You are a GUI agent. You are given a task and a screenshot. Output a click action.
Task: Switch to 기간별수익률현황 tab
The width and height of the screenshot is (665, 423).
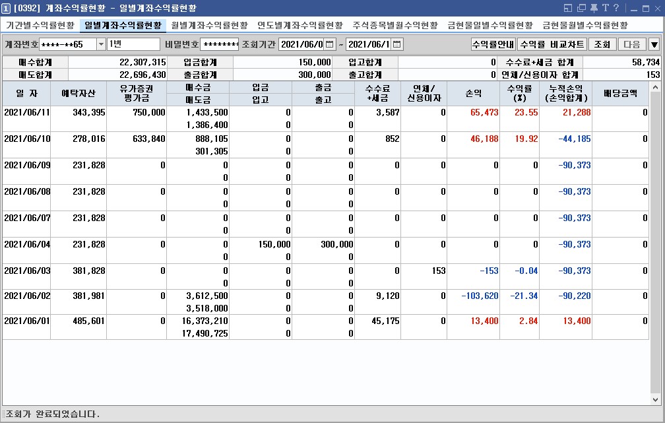coord(40,25)
